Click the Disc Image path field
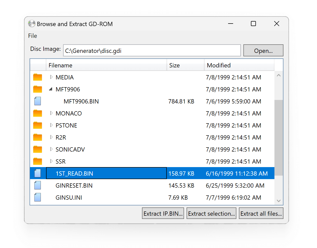317x248 pixels. pos(152,51)
